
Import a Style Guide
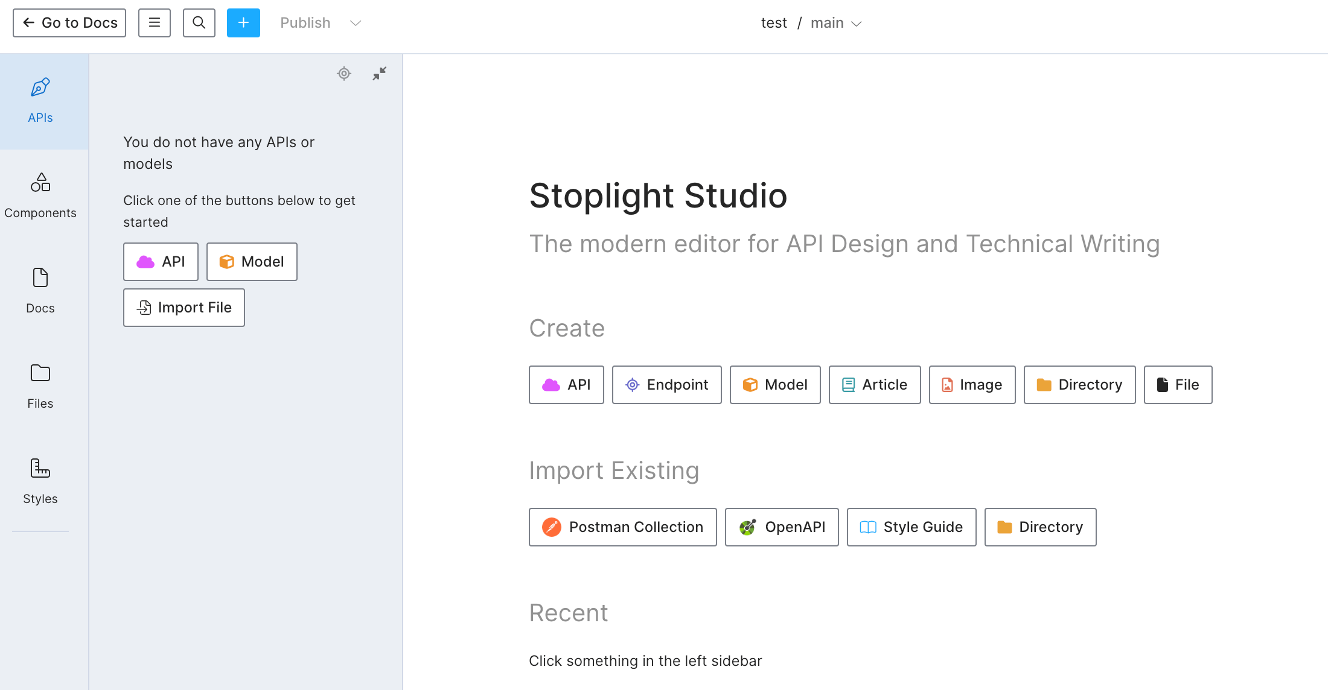[911, 527]
